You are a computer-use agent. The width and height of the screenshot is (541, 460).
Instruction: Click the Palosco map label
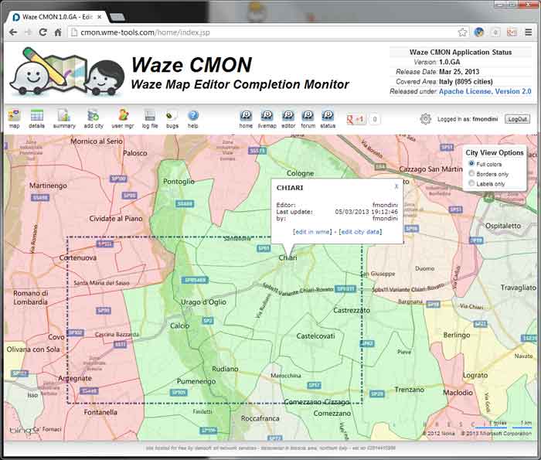pos(135,153)
